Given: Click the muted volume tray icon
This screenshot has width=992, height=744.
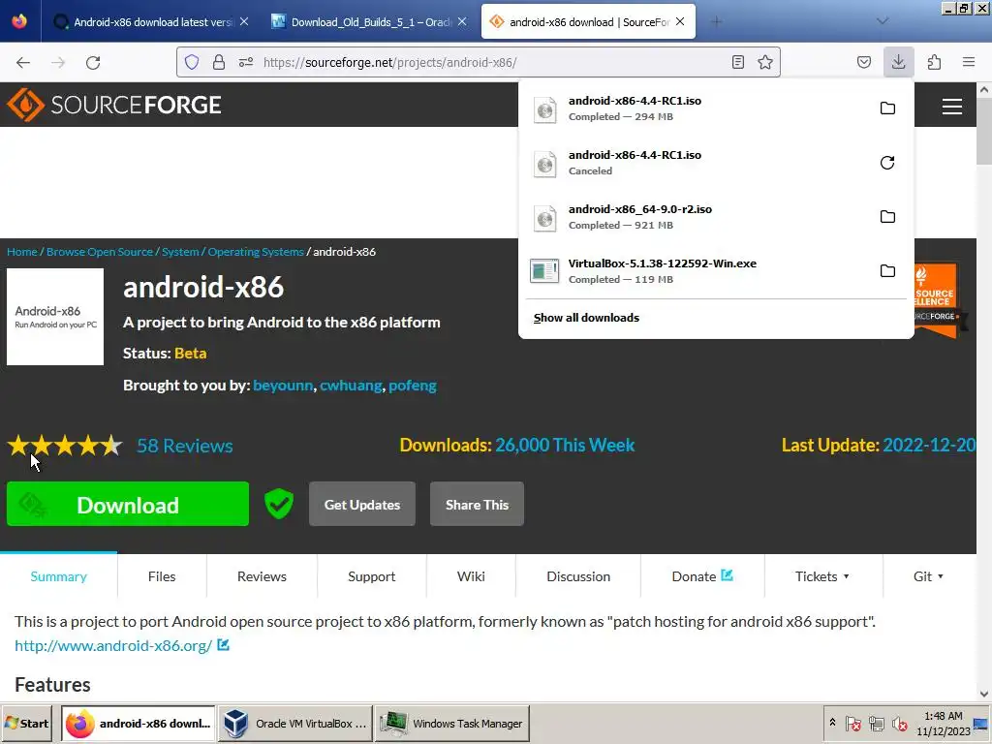Looking at the screenshot, I should click(899, 723).
